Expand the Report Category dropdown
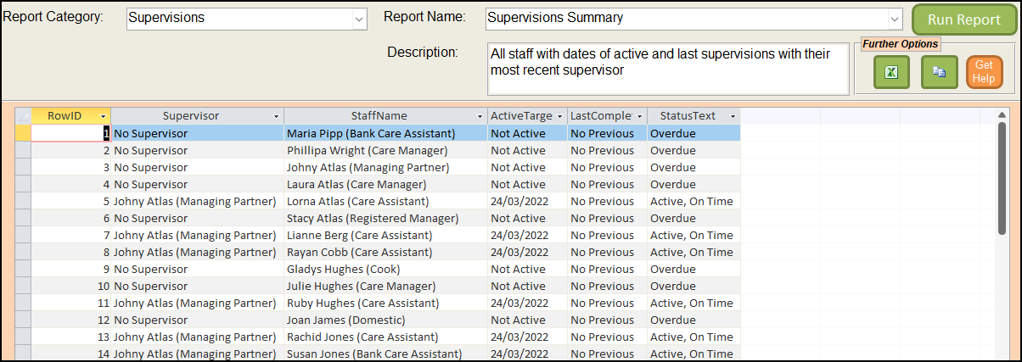1022x362 pixels. click(x=358, y=19)
